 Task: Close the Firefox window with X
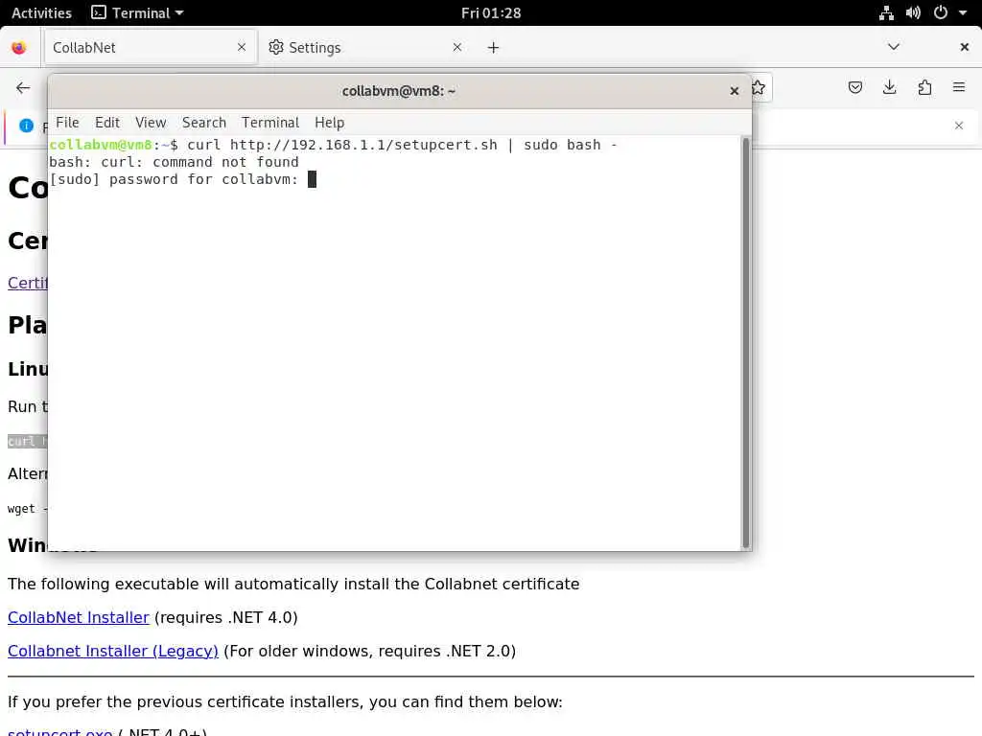[x=965, y=47]
